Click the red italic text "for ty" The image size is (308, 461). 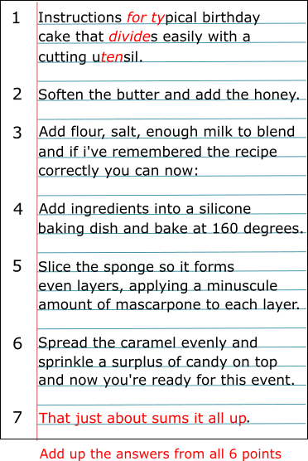click(x=146, y=18)
